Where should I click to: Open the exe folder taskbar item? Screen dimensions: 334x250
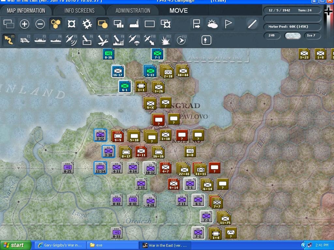pyautogui.click(x=113, y=245)
